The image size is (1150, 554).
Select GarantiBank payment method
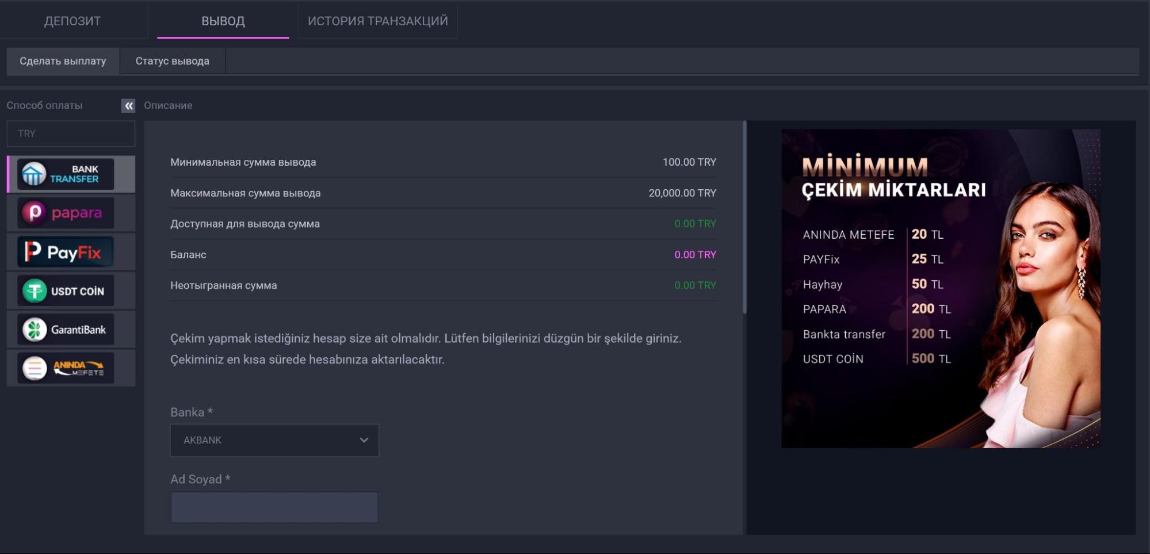tap(71, 329)
